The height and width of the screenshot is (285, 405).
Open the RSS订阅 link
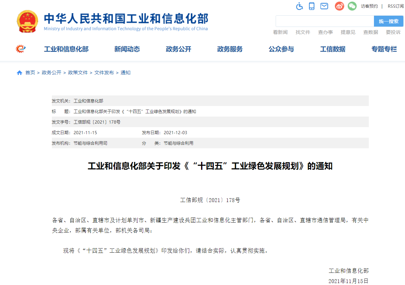coord(395,6)
